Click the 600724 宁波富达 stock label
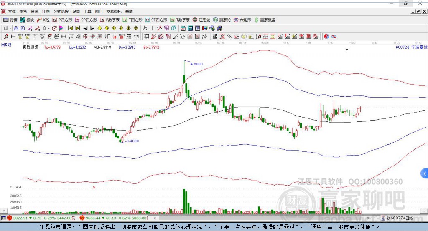428x231 pixels. [412, 47]
